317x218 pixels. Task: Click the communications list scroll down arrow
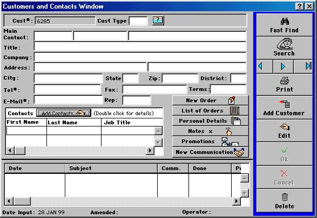click(x=245, y=193)
